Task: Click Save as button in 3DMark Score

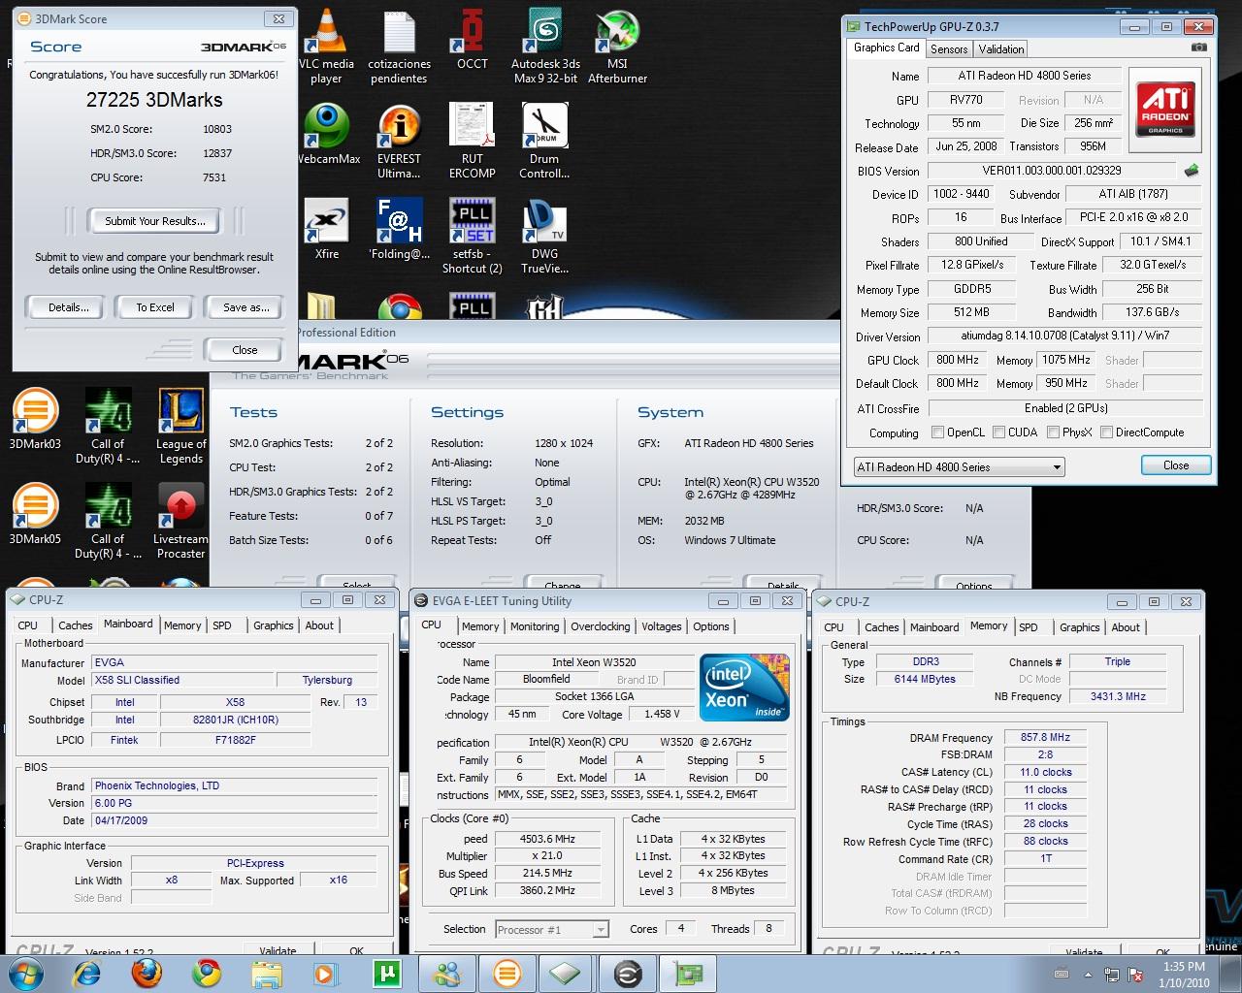Action: pos(245,307)
